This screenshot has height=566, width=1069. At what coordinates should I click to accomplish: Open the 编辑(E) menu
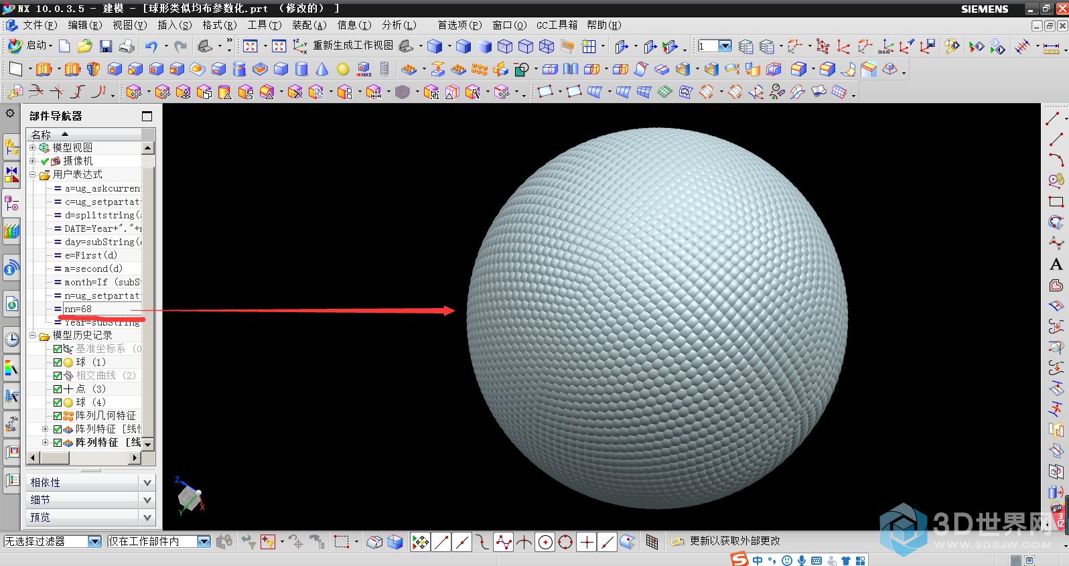(84, 25)
